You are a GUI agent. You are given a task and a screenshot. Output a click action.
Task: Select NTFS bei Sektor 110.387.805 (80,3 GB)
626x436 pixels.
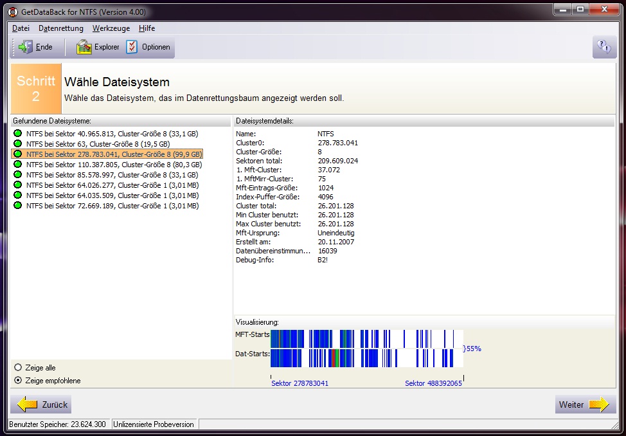click(x=114, y=165)
